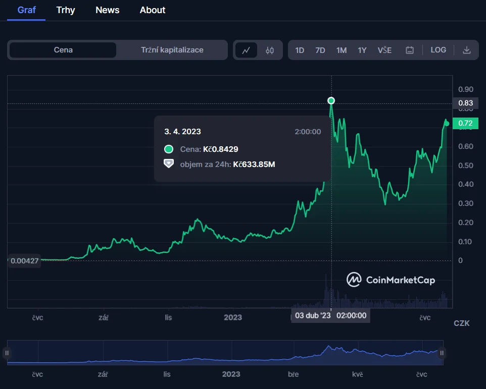Screen dimensions: 486x389
Task: Click the kvě label on navigator axis
Action: 357,374
